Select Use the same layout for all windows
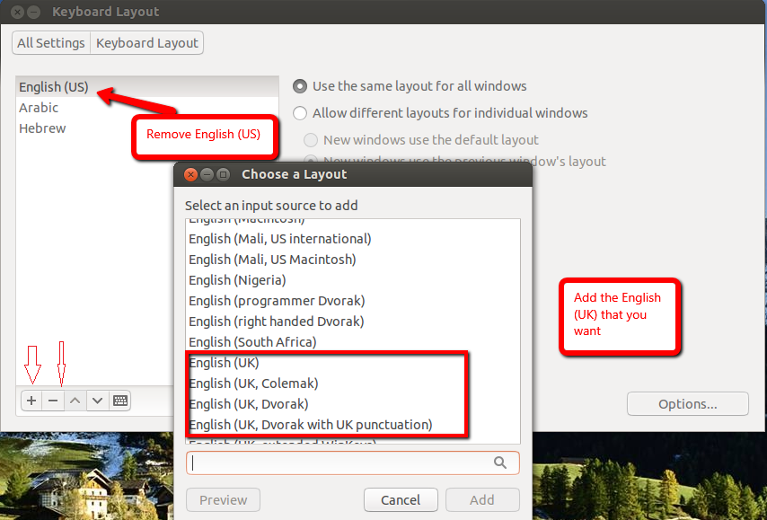This screenshot has height=520, width=767. [x=300, y=86]
